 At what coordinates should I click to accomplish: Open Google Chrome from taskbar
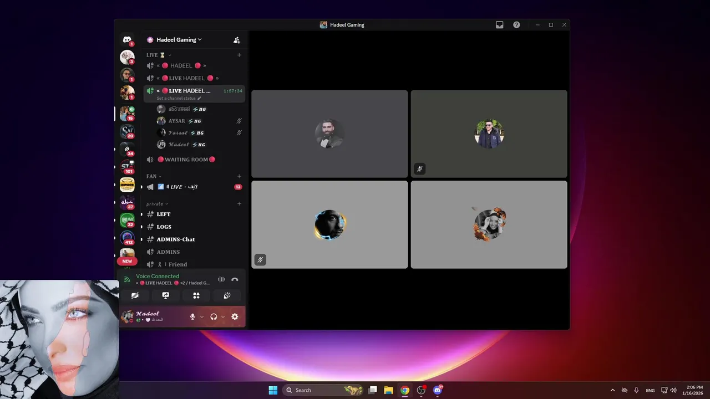405,390
